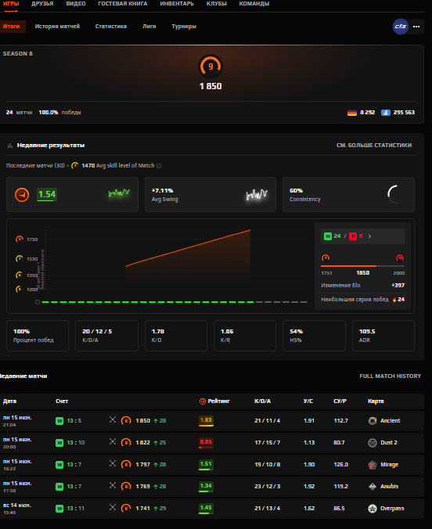
Task: Switch to Статистика sub-tab
Action: 111,27
